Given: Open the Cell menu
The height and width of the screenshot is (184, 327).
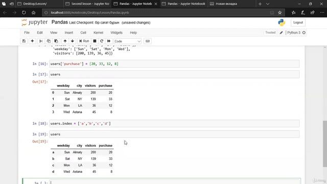Looking at the screenshot, I should tap(83, 33).
